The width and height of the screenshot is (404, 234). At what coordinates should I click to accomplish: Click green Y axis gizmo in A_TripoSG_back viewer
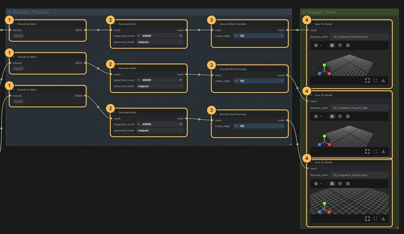click(324, 204)
